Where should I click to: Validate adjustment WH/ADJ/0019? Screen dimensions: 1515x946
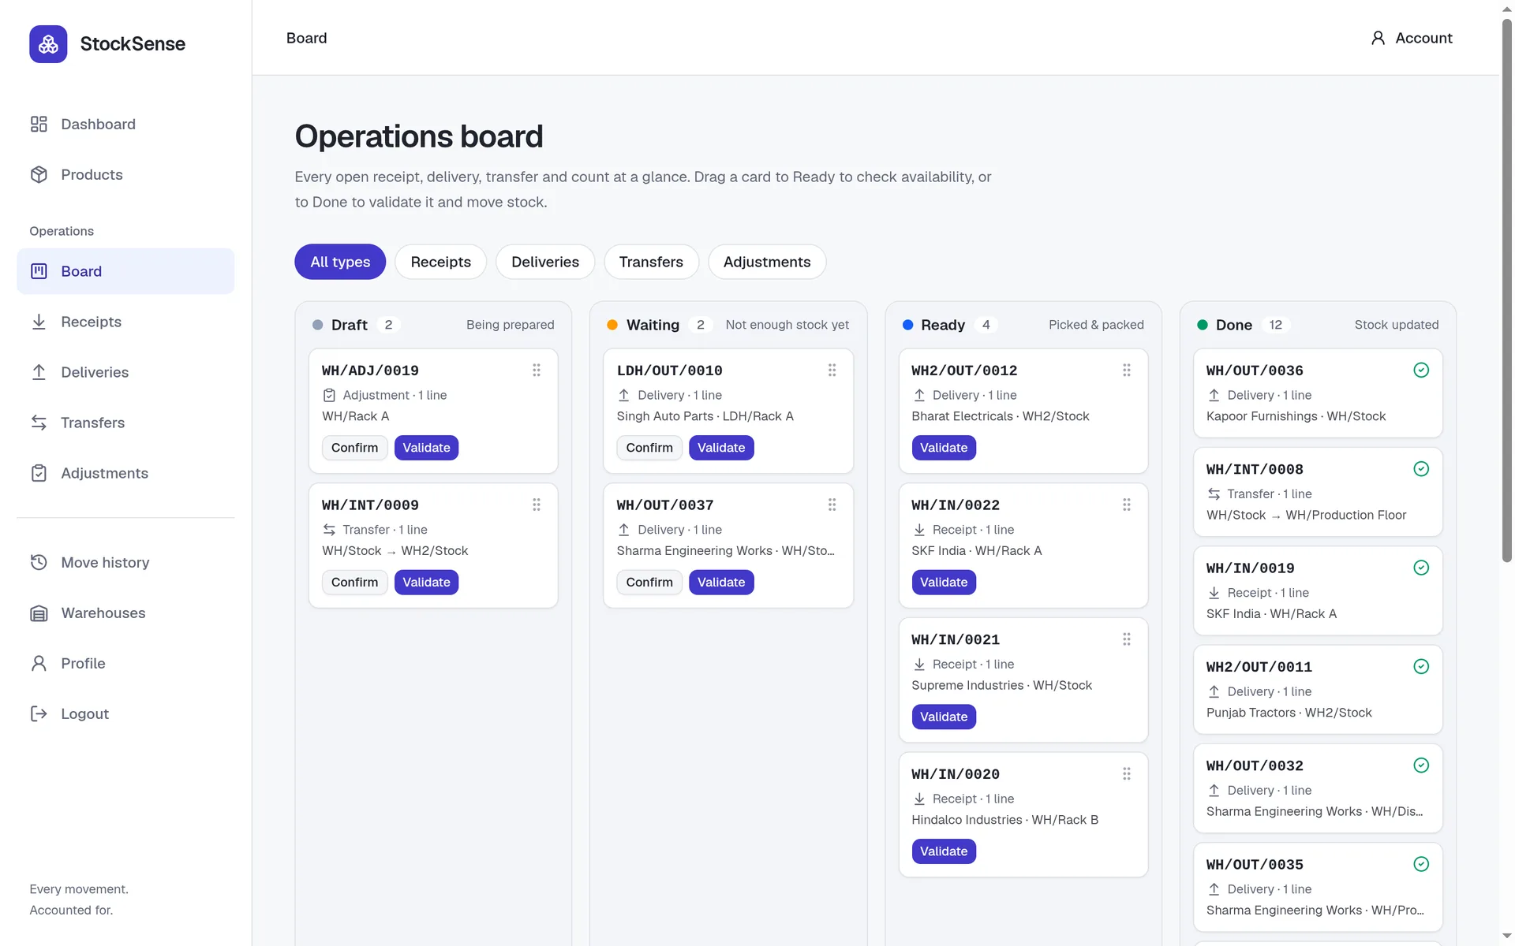426,448
